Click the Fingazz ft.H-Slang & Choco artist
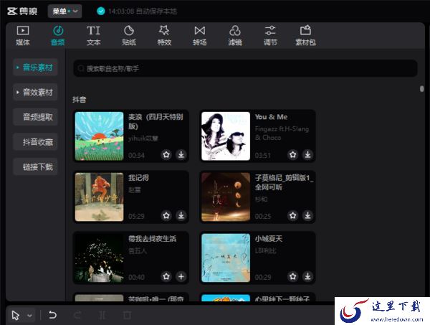 [x=282, y=133]
